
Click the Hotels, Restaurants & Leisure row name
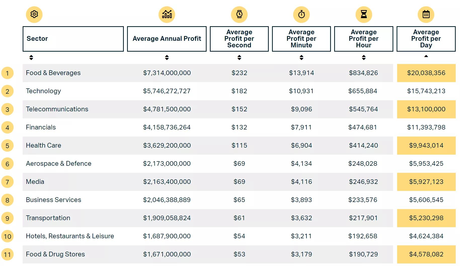(70, 236)
